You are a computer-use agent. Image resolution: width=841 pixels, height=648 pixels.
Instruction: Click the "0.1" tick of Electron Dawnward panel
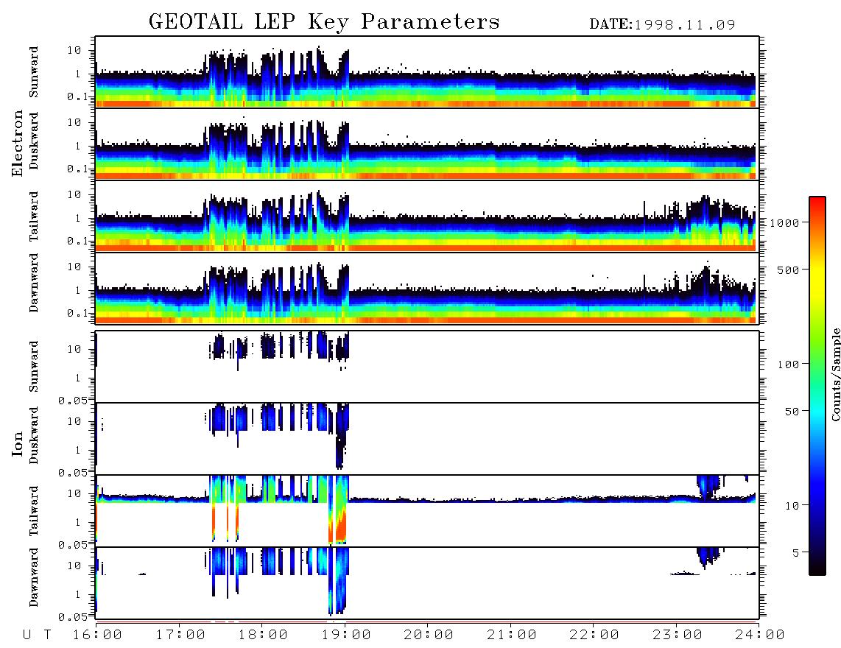[x=78, y=313]
